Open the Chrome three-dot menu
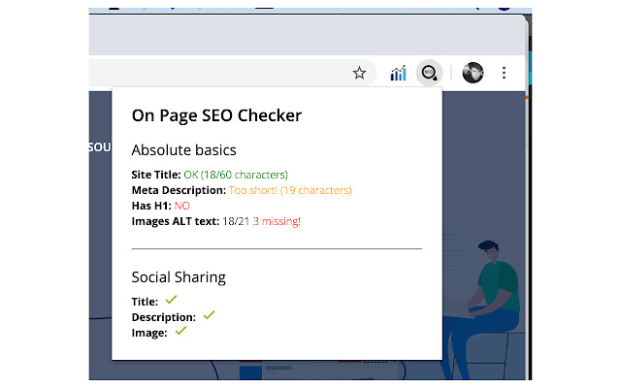This screenshot has height=388, width=621. [x=504, y=73]
